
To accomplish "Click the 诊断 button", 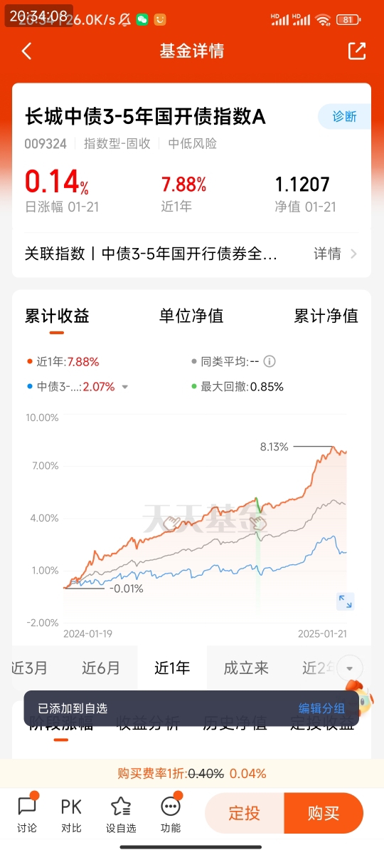I will pyautogui.click(x=344, y=116).
